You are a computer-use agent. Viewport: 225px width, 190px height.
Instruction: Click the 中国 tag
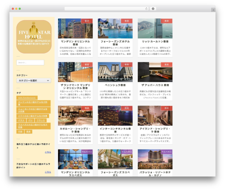tap(20, 132)
